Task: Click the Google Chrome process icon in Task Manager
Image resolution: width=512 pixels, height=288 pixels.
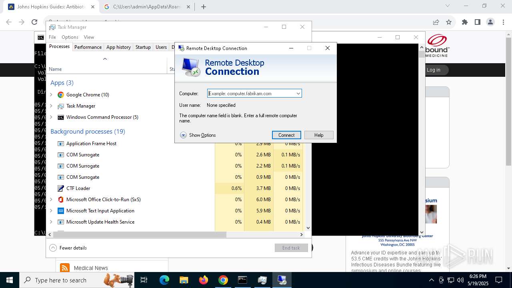Action: [61, 95]
